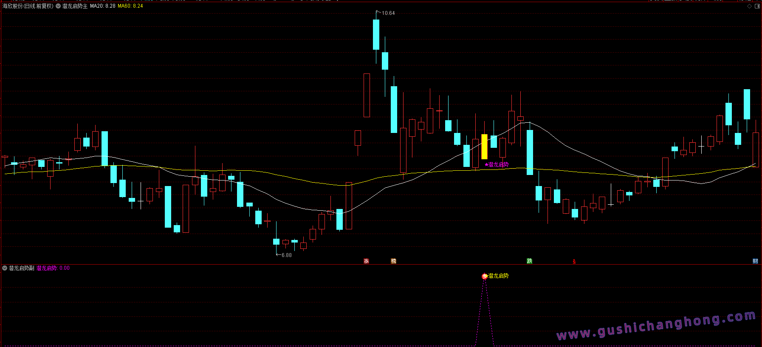Click the 多 signal icon in sub-chart
The image size is (762, 347).
[x=484, y=276]
